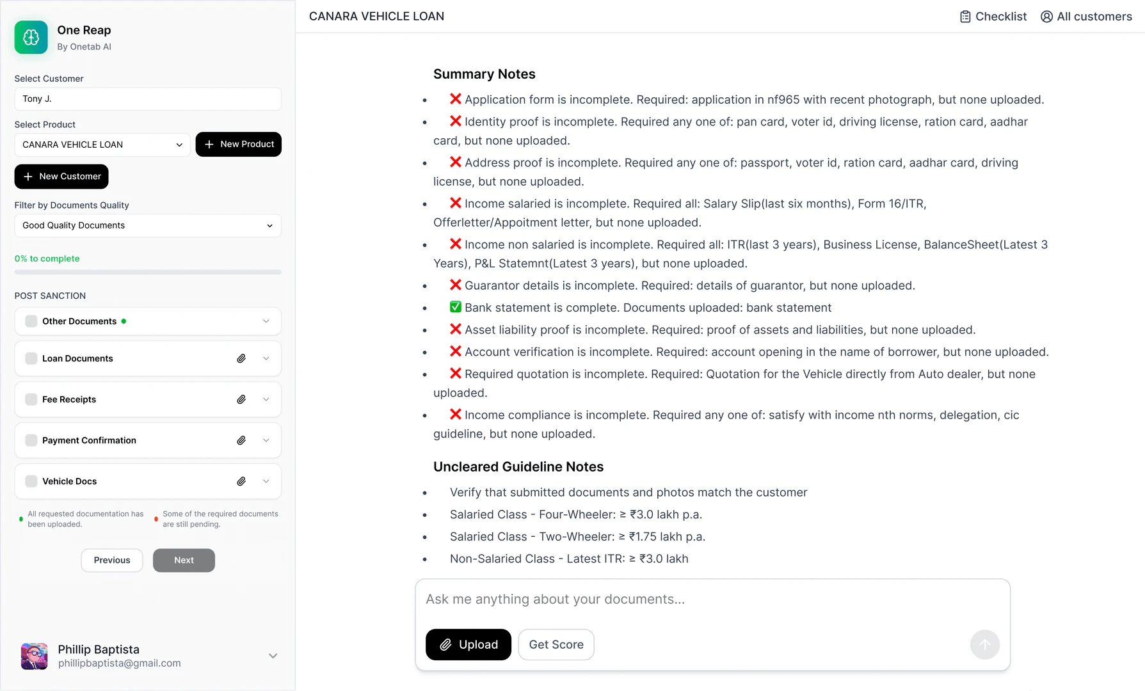Open the Documents Quality filter dropdown

[x=147, y=225]
